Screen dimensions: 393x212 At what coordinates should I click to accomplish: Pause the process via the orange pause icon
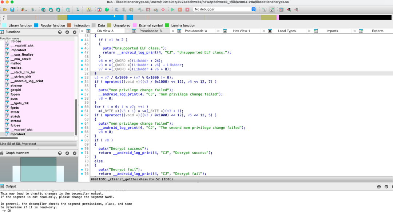point(180,10)
